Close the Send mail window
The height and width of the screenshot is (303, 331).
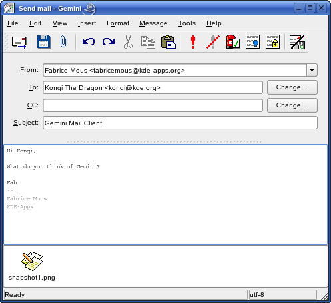click(x=321, y=8)
